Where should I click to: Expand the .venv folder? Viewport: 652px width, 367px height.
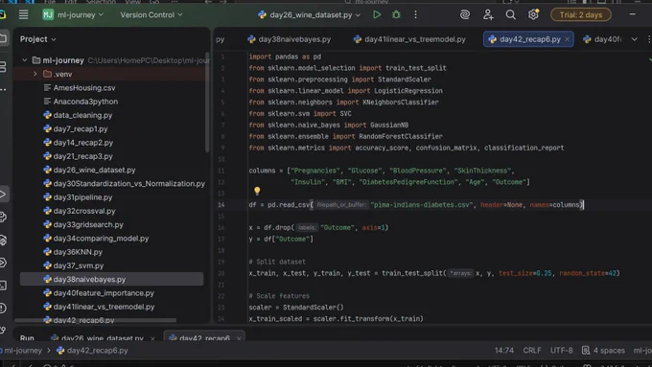35,74
